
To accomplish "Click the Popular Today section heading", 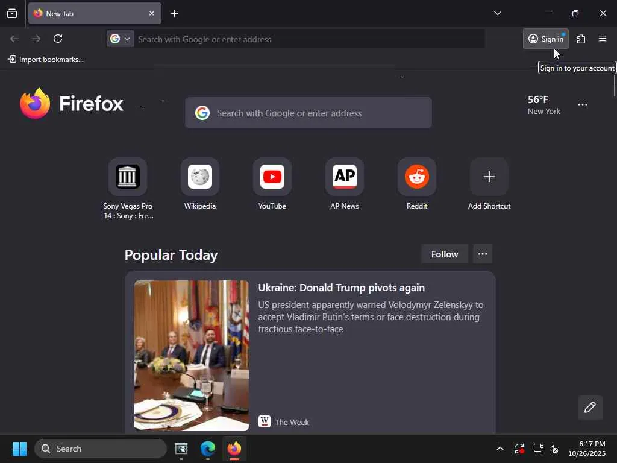I will click(171, 255).
